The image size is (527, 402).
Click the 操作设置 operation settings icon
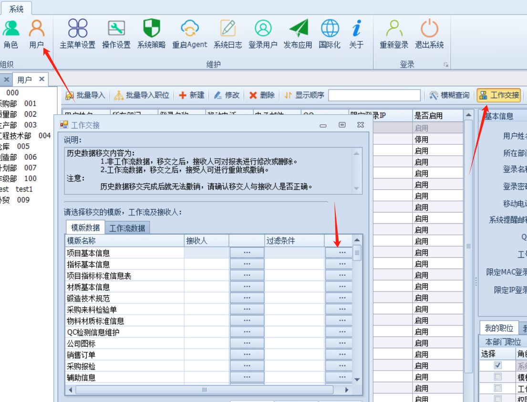[116, 34]
